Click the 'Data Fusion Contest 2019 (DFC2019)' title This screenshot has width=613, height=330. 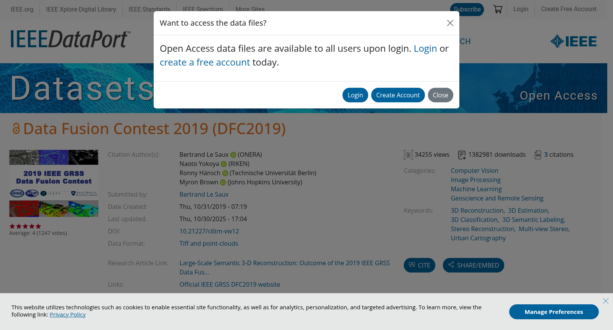point(154,129)
